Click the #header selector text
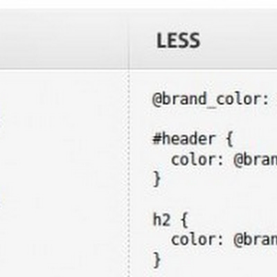 click(184, 139)
